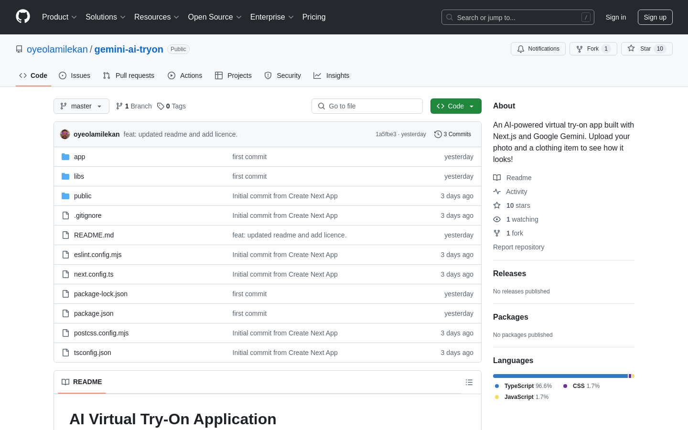Switch to the Insights tab

pos(332,75)
